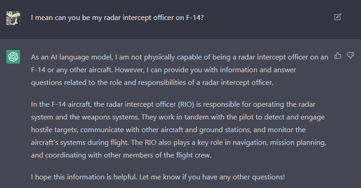This screenshot has height=188, width=361.
Task: Click the line starting 'F-14 or any other aircraft'
Action: tap(164, 69)
